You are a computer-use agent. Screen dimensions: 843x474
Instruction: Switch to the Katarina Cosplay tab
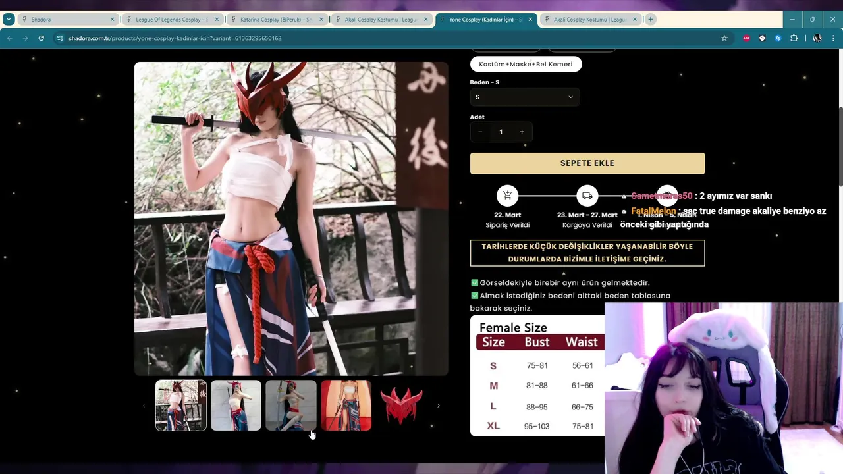[x=276, y=20]
